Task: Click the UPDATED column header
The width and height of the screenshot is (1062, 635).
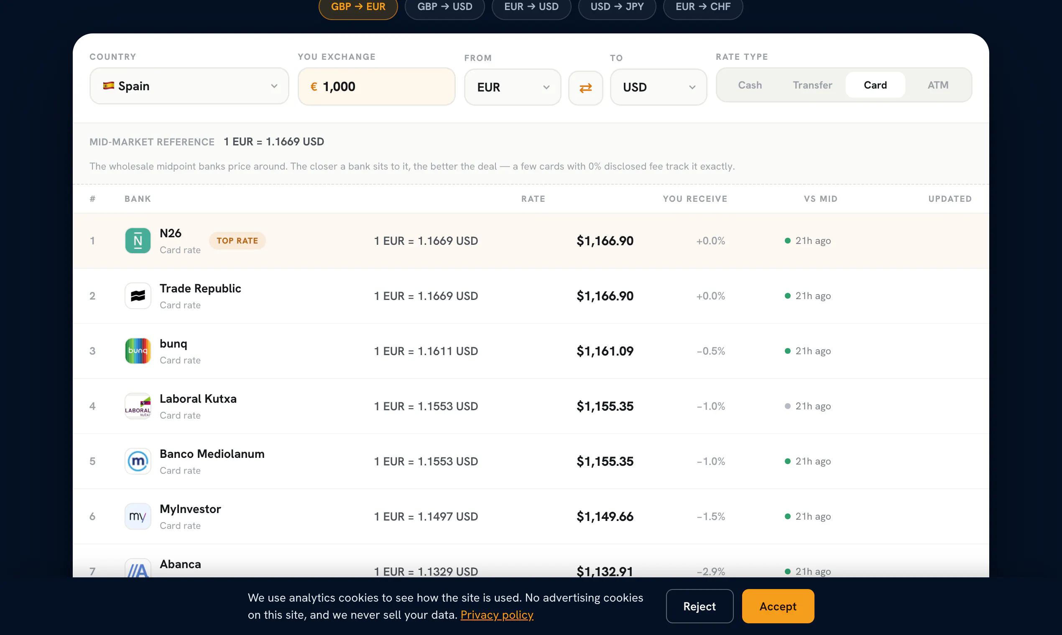Action: pyautogui.click(x=950, y=198)
